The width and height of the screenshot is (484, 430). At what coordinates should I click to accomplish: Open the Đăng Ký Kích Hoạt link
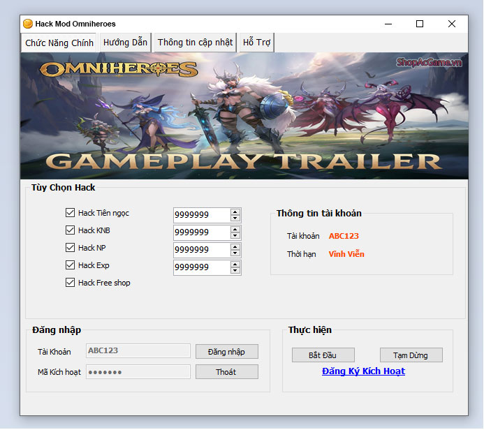point(363,371)
